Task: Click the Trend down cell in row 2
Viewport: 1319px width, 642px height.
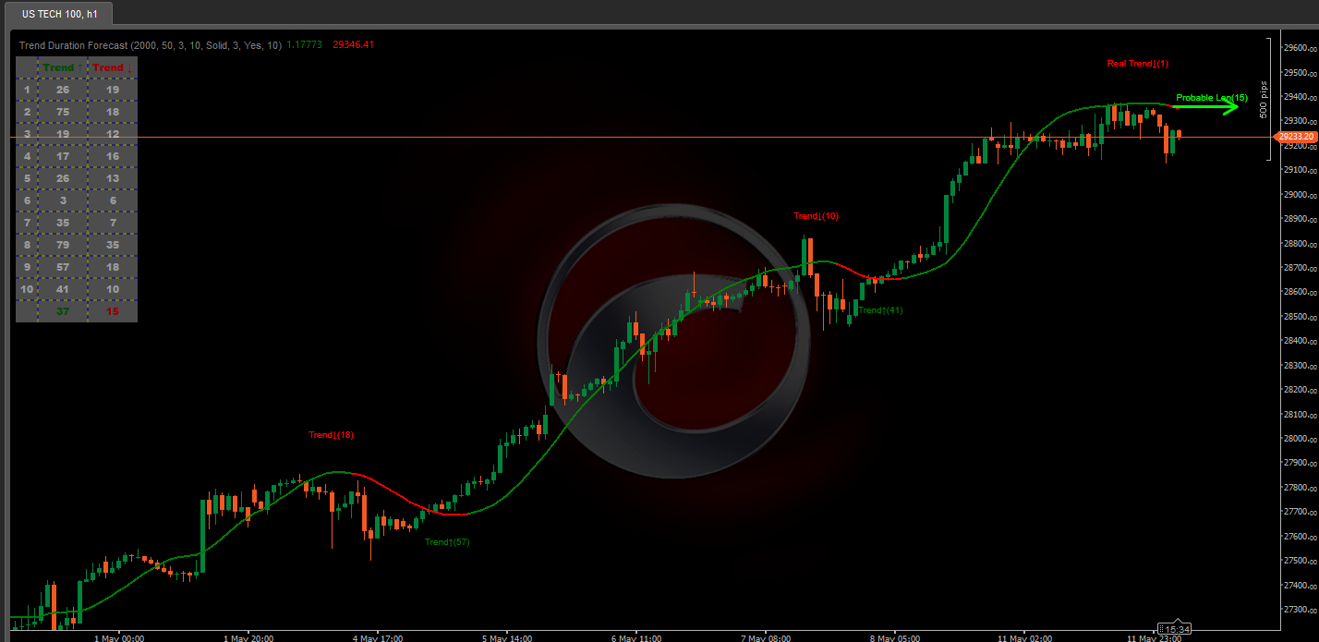Action: tap(112, 112)
